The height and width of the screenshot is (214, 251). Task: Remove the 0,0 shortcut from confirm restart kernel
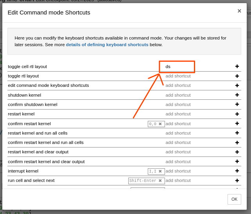pyautogui.click(x=160, y=124)
